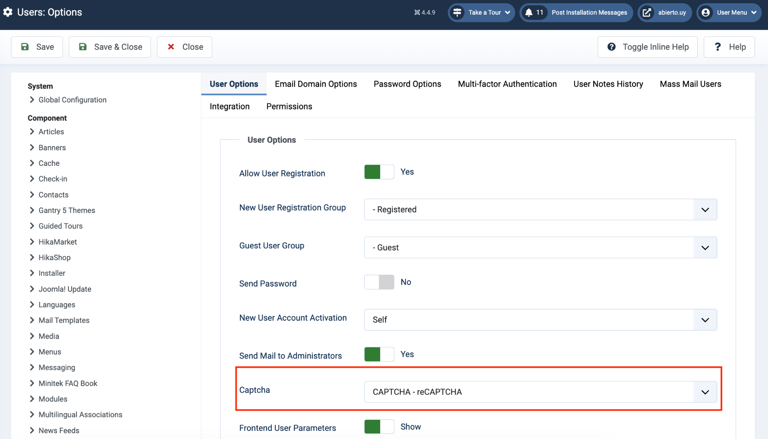Open the Captcha selection dropdown
This screenshot has width=768, height=439.
tap(540, 392)
